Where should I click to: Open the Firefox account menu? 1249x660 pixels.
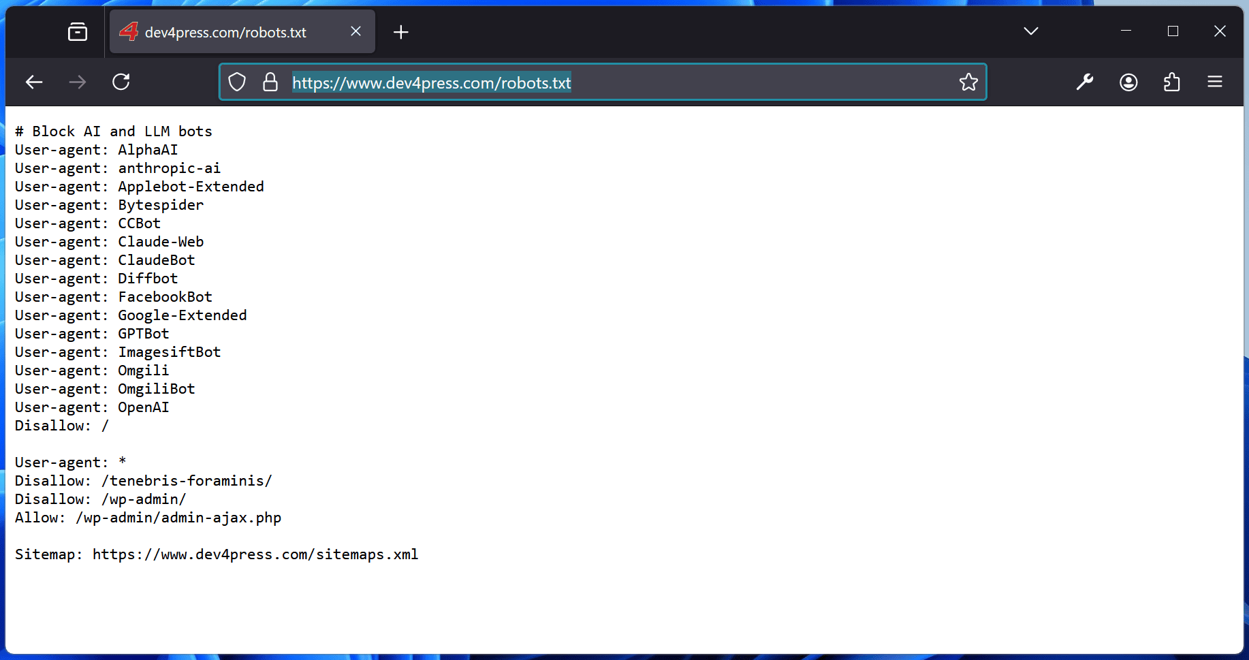point(1128,82)
